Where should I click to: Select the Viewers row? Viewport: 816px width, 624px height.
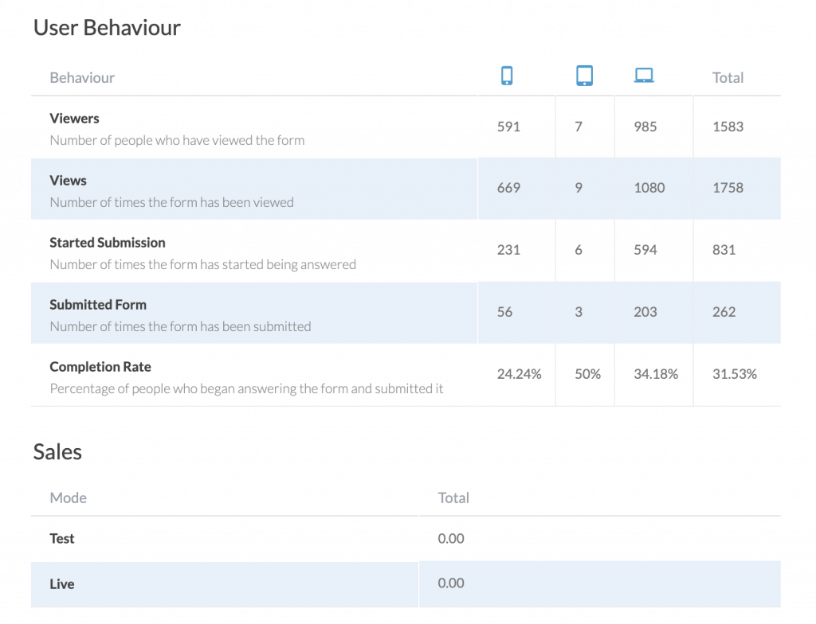click(x=74, y=118)
